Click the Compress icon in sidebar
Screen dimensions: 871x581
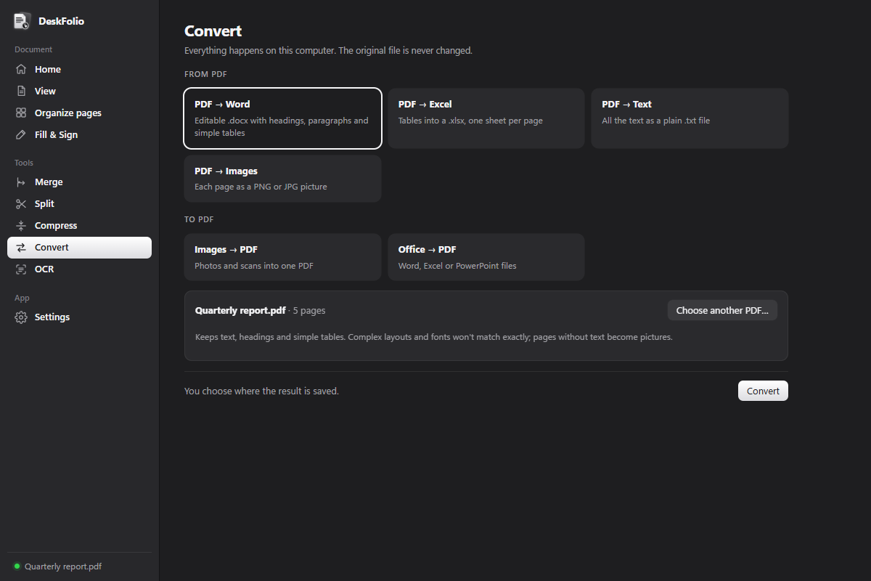[x=21, y=226]
